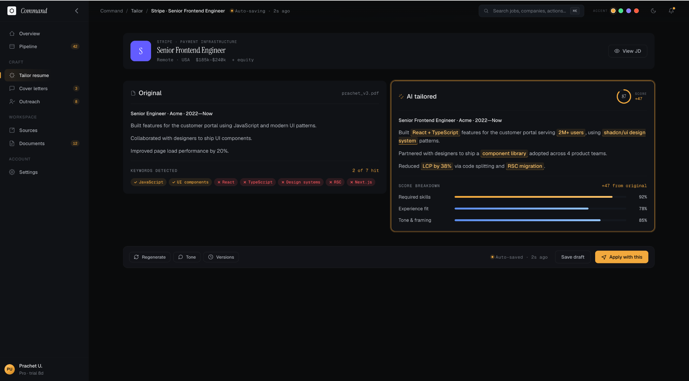Select Tailor resume in the sidebar

44,75
